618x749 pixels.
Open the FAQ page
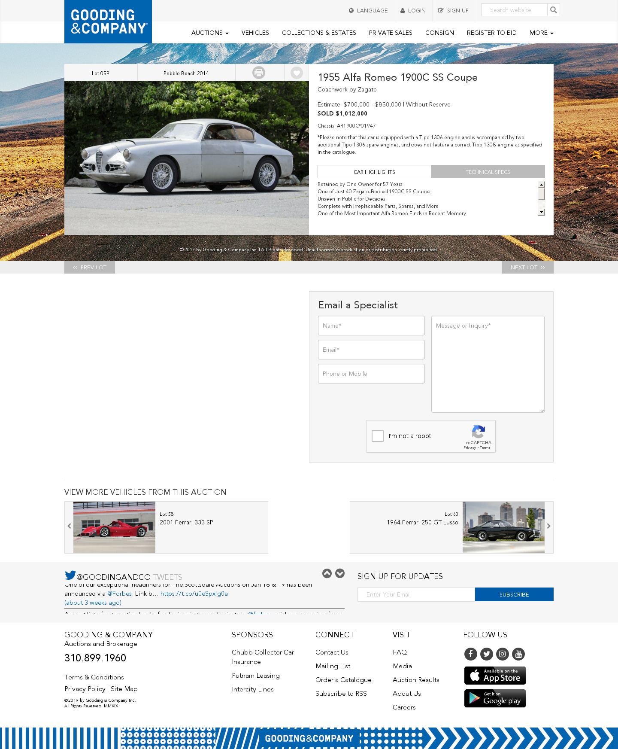coord(400,652)
